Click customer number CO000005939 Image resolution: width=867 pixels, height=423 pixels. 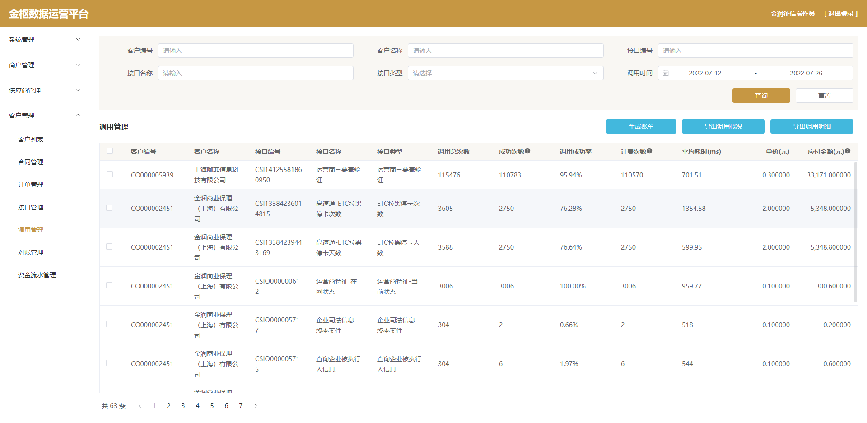tap(152, 175)
